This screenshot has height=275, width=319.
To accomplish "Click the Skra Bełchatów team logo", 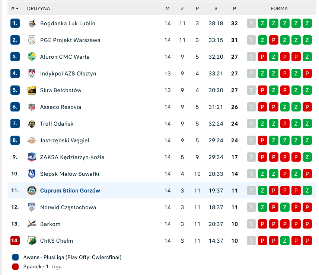I will [32, 90].
